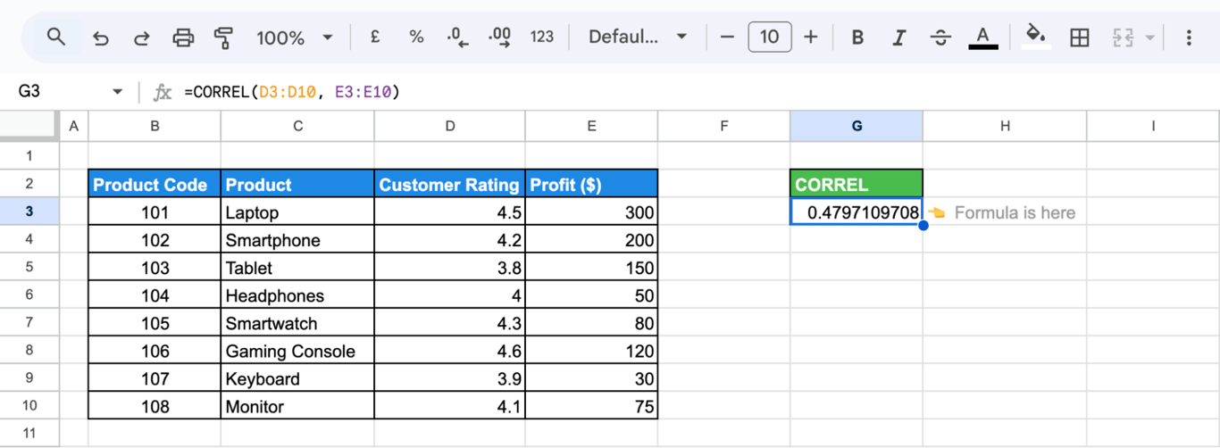Click the font size field showing 10
This screenshot has height=448, width=1220.
(769, 37)
